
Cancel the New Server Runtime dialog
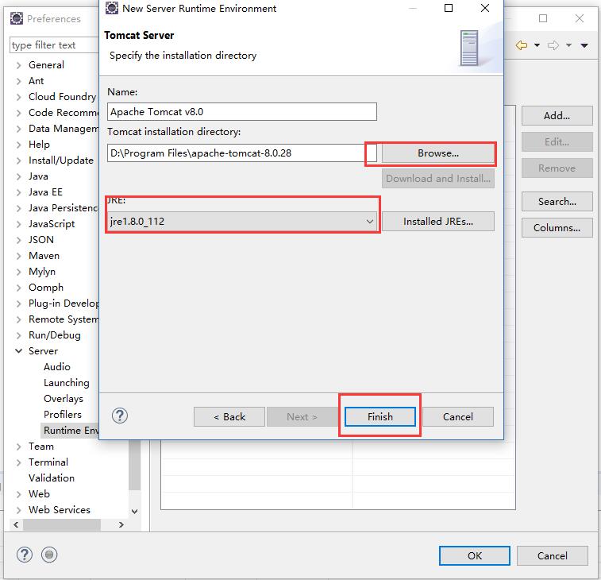(457, 416)
